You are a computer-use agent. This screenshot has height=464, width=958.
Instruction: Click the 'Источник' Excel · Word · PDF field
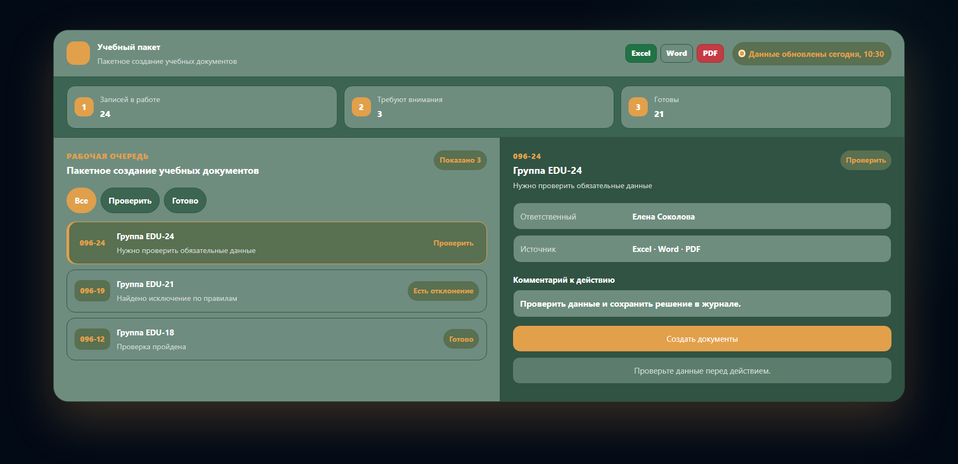pos(702,249)
